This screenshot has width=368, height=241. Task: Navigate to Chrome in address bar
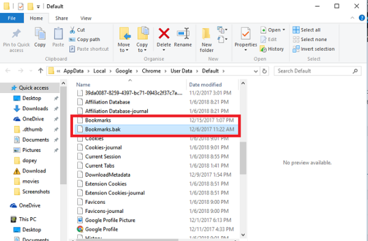point(151,71)
